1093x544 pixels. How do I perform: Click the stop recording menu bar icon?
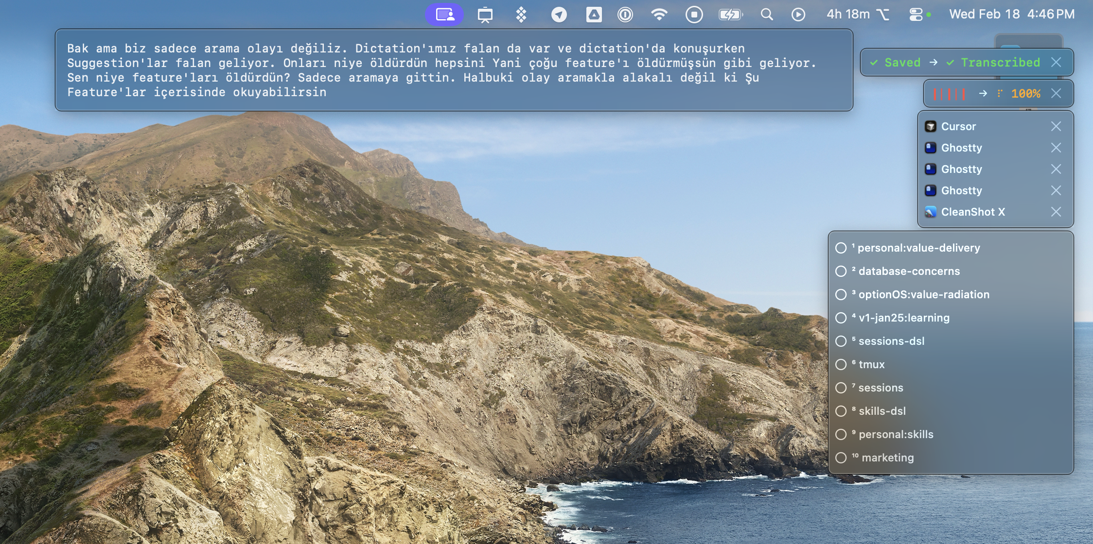(694, 15)
